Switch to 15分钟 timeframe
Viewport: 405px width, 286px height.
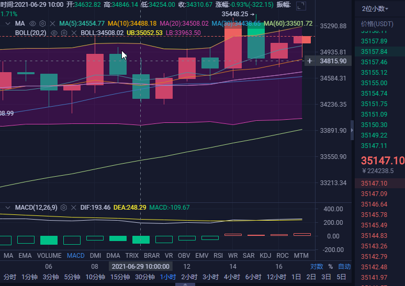pos(120,277)
